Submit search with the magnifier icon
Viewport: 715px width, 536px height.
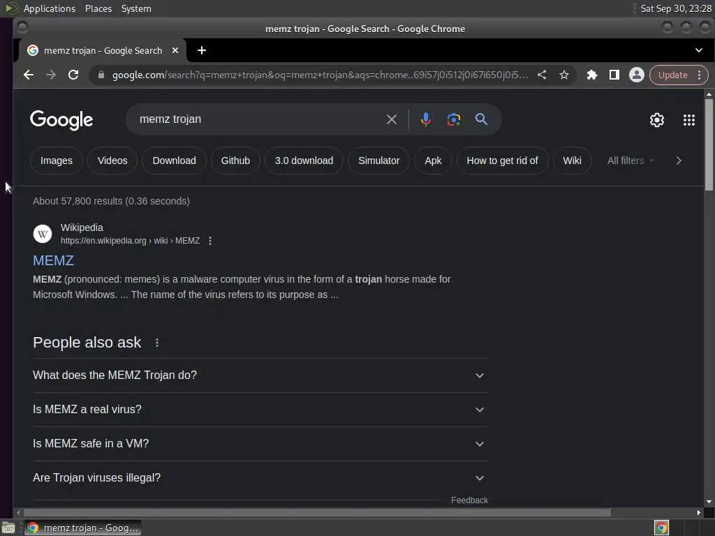tap(481, 119)
